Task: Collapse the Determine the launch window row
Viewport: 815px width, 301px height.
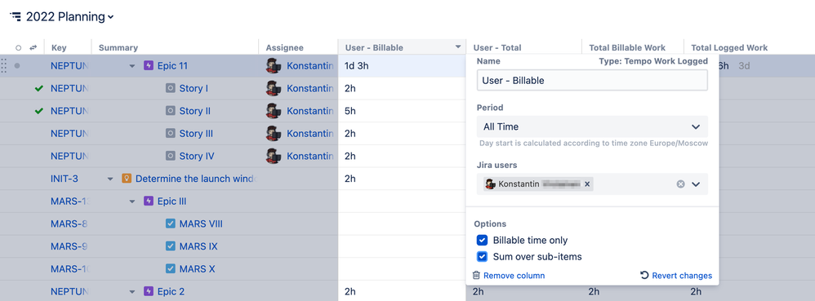Action: (110, 179)
